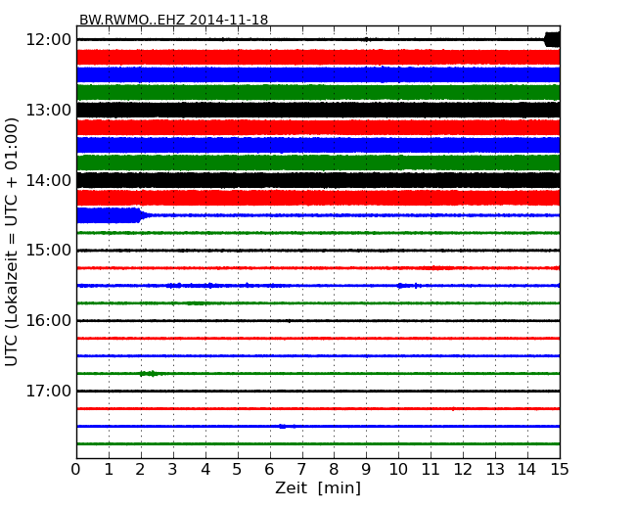Click the x-axis title "Zeit [min]"
The image size is (636, 509).
[x=318, y=487]
